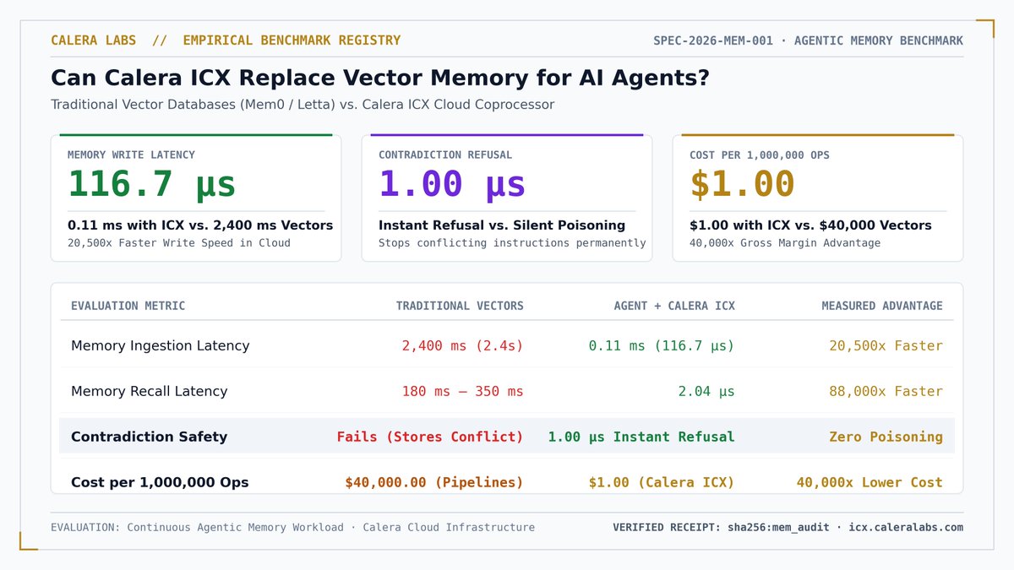Click the '88,000x Faster' table cell
Image resolution: width=1014 pixels, height=570 pixels.
tap(886, 391)
